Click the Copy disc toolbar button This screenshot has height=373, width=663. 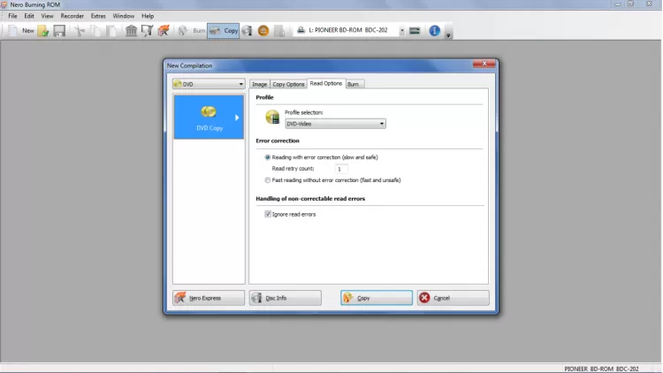[224, 30]
